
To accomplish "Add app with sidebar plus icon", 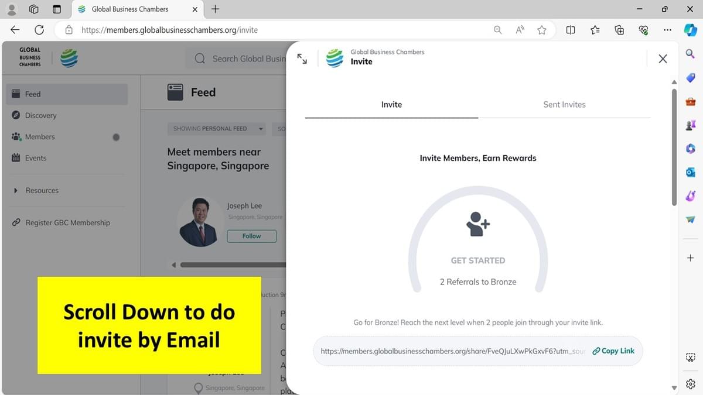I will 690,257.
